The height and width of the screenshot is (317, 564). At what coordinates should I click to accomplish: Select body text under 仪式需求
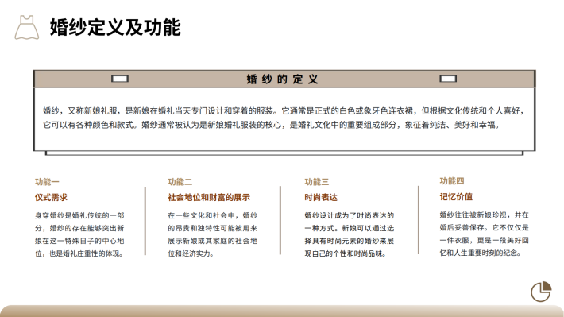tap(79, 234)
